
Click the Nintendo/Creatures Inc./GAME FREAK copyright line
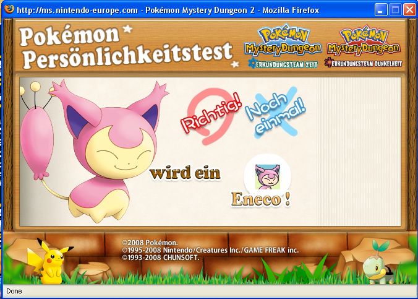point(210,250)
